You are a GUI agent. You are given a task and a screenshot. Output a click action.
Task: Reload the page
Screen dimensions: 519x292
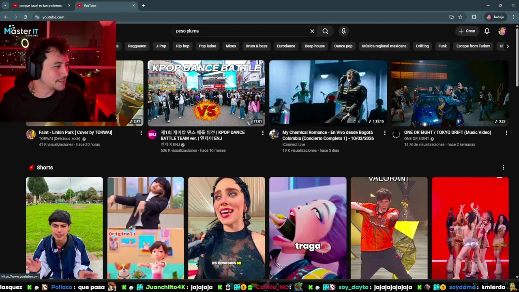pyautogui.click(x=25, y=17)
